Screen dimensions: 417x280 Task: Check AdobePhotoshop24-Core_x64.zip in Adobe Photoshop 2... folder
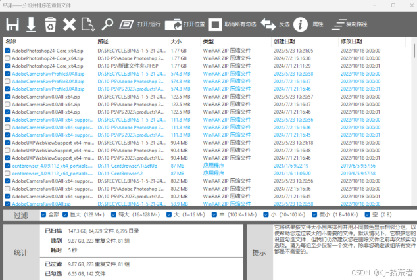pos(7,58)
